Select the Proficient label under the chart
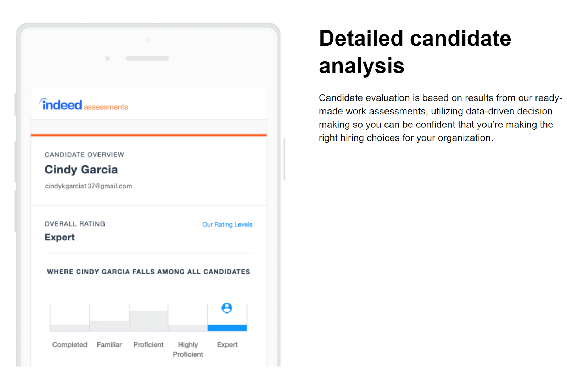 148,344
